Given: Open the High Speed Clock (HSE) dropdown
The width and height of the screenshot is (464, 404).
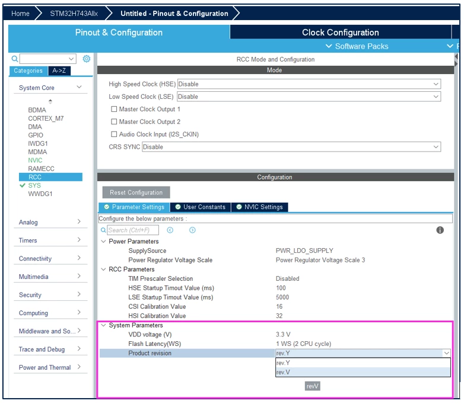Looking at the screenshot, I should coord(309,84).
